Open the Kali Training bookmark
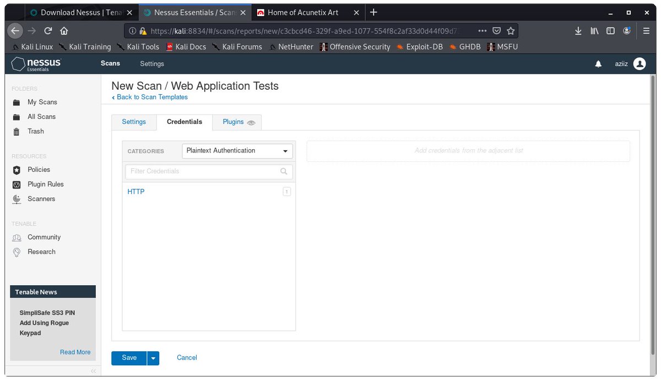The image size is (661, 381). pyautogui.click(x=85, y=47)
